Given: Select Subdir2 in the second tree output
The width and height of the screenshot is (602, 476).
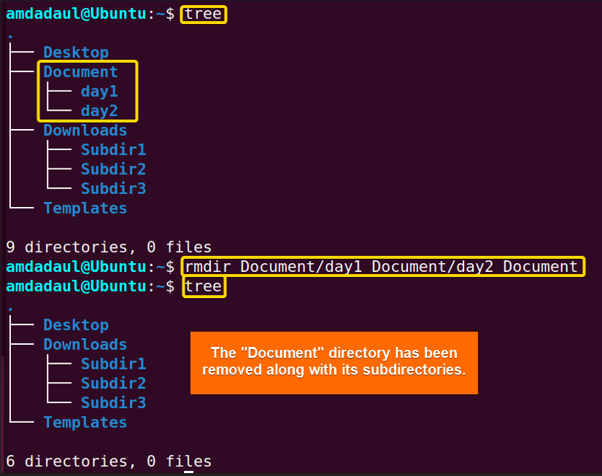Looking at the screenshot, I should (113, 383).
